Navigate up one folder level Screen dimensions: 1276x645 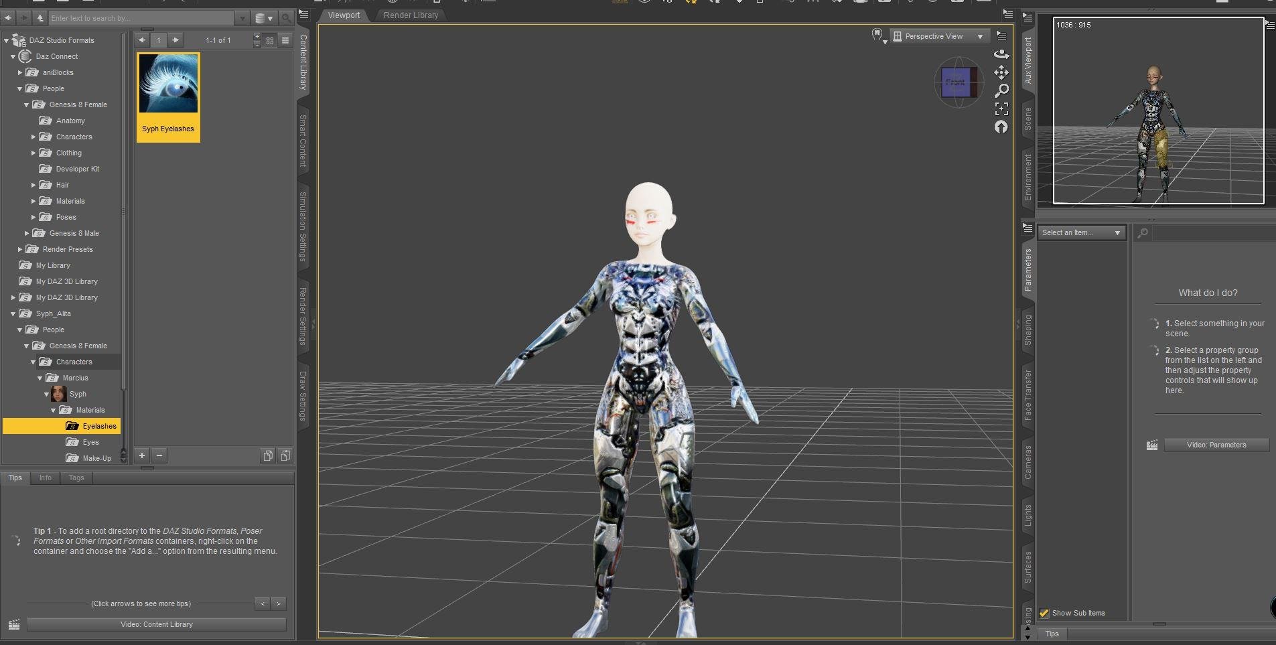click(x=40, y=18)
